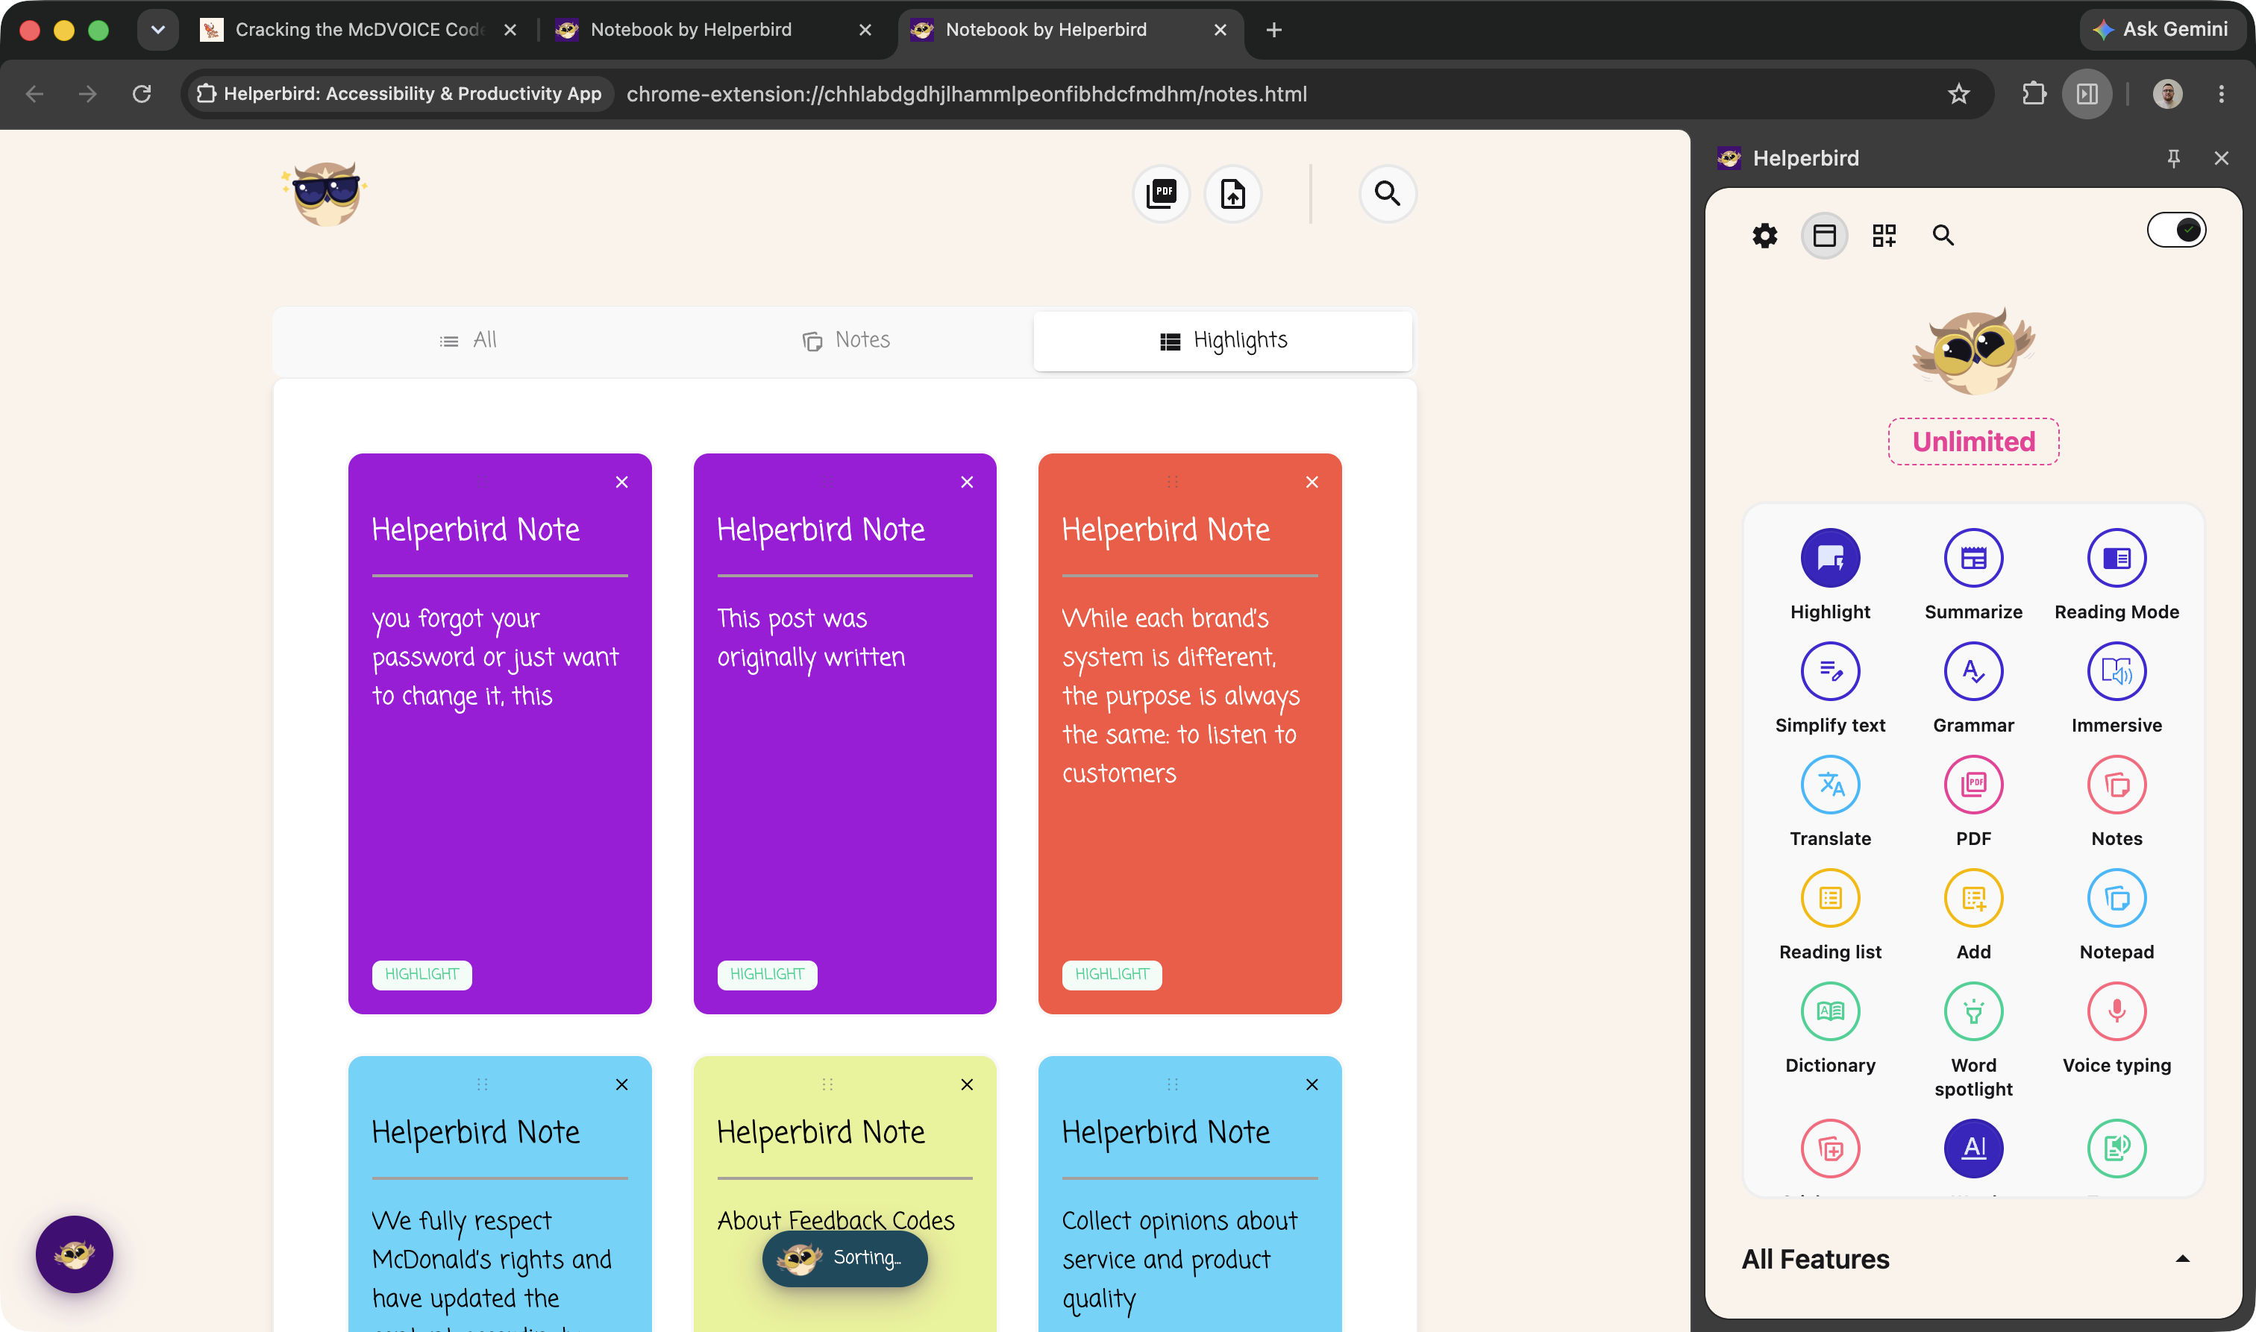Image resolution: width=2256 pixels, height=1332 pixels.
Task: Select the Highlights tab
Action: [1223, 340]
